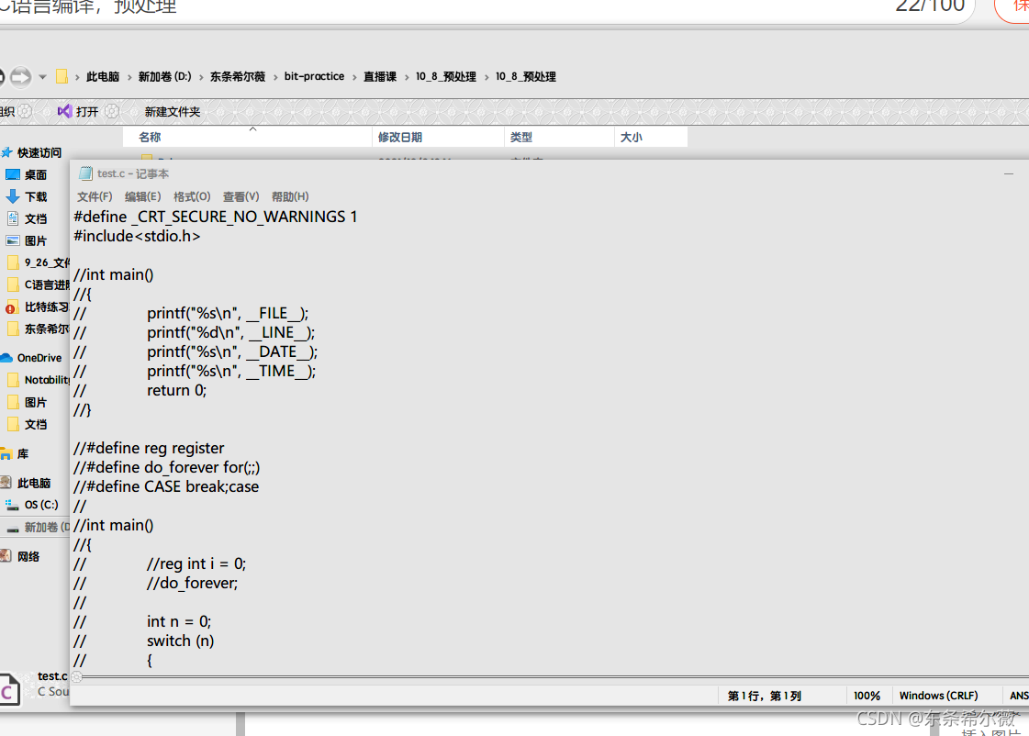Click the folder icon in address bar
The image size is (1029, 736).
(62, 77)
